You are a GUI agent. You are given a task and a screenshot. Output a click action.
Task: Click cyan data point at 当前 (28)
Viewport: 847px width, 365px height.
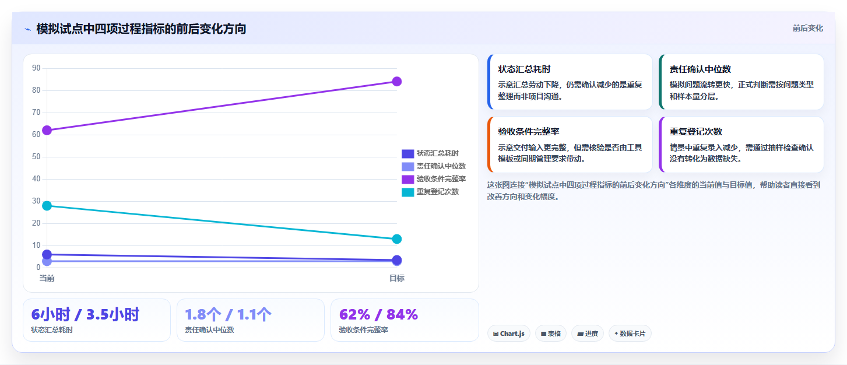coord(47,206)
